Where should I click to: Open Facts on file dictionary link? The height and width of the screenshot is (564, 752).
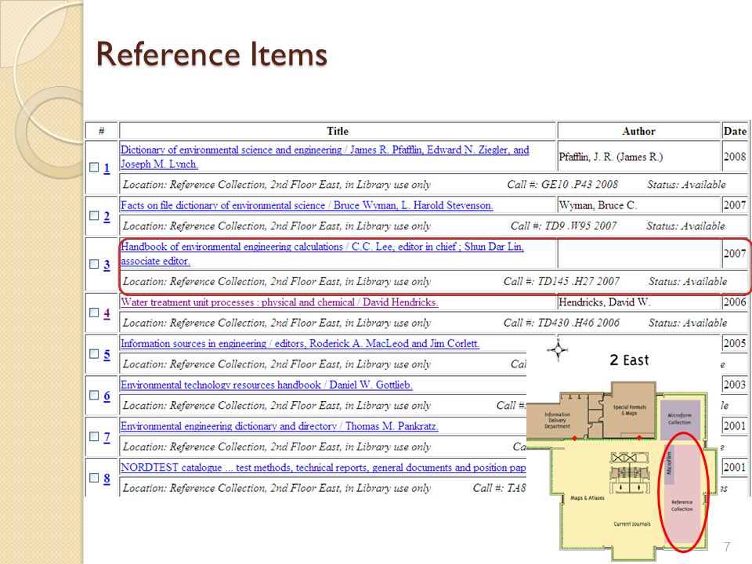pos(306,205)
